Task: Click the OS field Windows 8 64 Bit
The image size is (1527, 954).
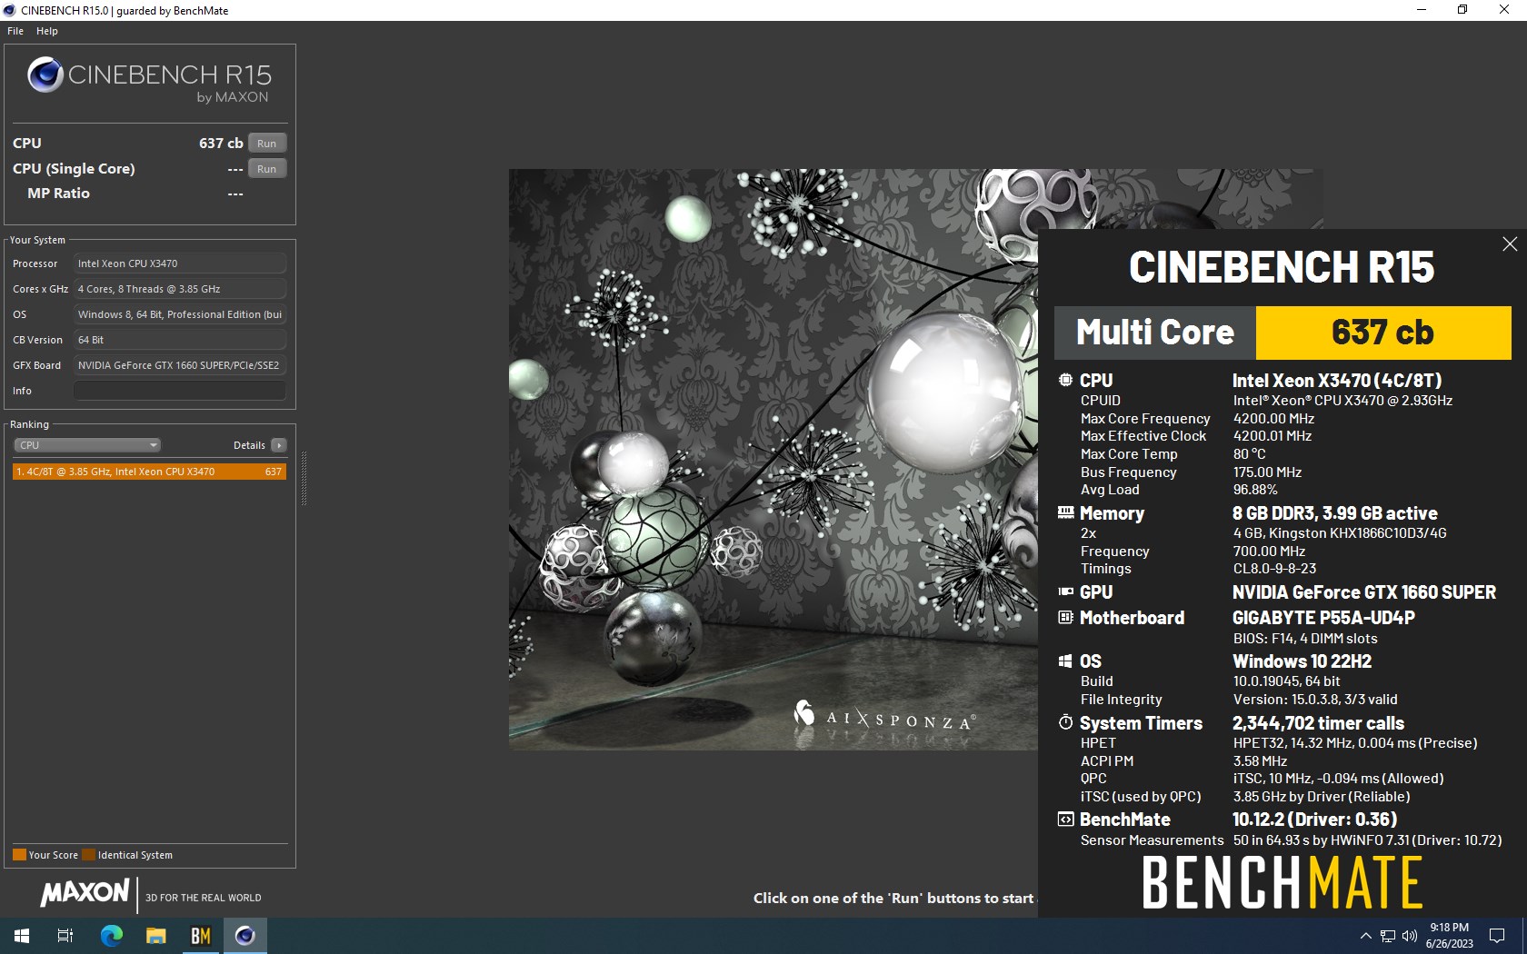Action: tap(180, 314)
